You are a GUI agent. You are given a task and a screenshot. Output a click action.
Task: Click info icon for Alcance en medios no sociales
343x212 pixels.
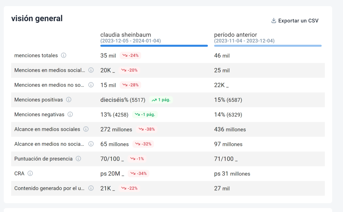point(91,144)
